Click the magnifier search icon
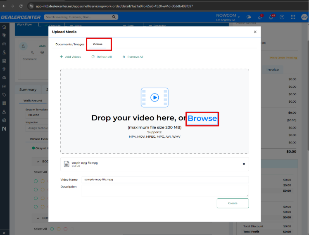The width and height of the screenshot is (309, 235). point(114,17)
